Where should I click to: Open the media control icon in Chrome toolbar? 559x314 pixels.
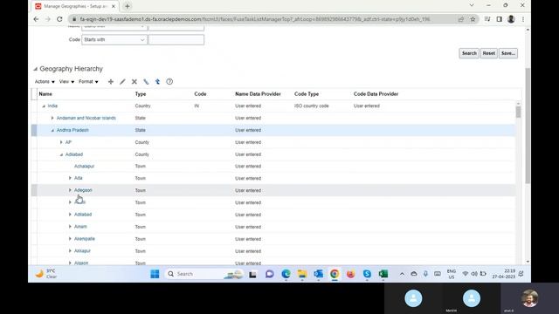487,19
